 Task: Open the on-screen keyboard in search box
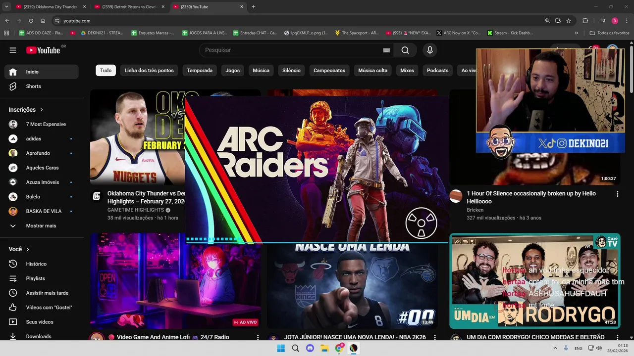[386, 50]
